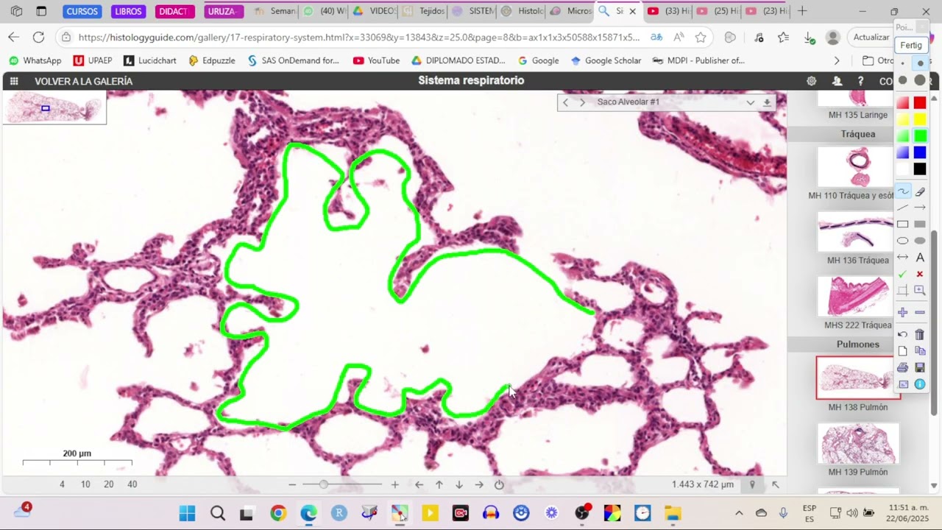Click the Fertig button in annotation toolbar

911,45
